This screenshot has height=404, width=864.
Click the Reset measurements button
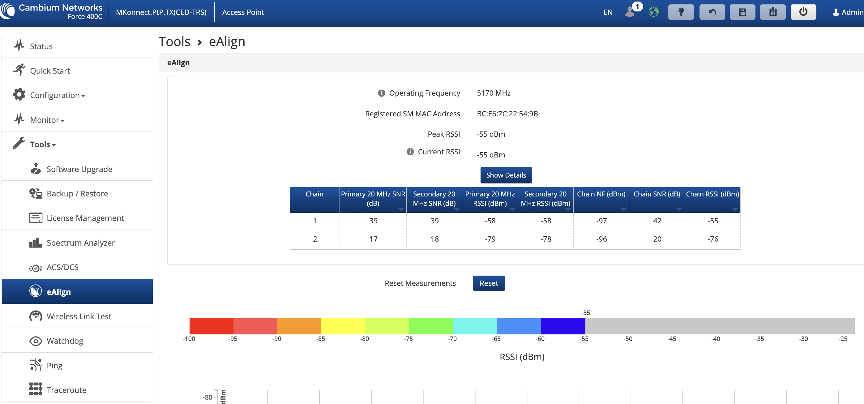pos(489,283)
